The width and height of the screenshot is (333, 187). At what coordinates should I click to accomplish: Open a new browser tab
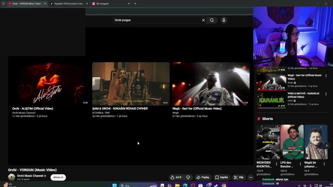[135, 4]
